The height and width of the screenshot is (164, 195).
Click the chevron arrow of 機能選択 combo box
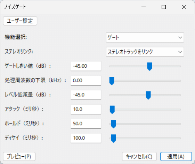coord(180,37)
